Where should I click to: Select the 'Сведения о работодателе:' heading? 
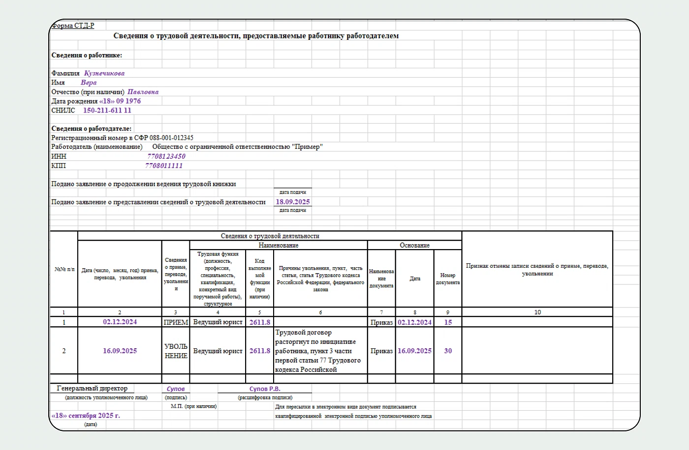[x=92, y=129]
